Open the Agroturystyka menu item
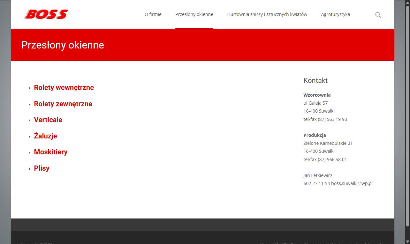Viewport: 410px width, 244px height. click(336, 14)
